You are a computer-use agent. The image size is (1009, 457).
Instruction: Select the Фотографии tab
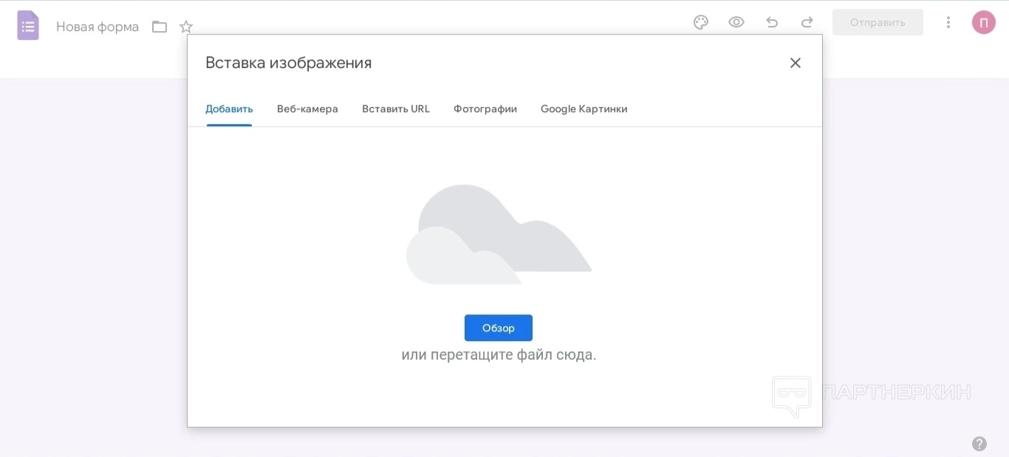[x=485, y=109]
